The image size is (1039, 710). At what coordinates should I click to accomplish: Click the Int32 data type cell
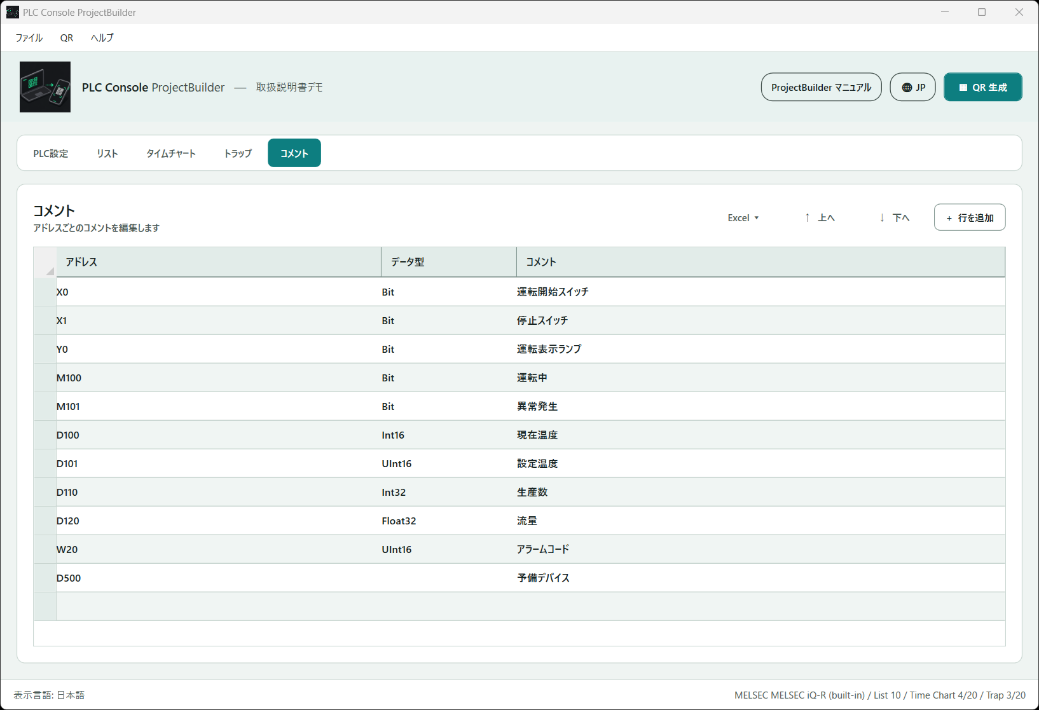click(449, 492)
